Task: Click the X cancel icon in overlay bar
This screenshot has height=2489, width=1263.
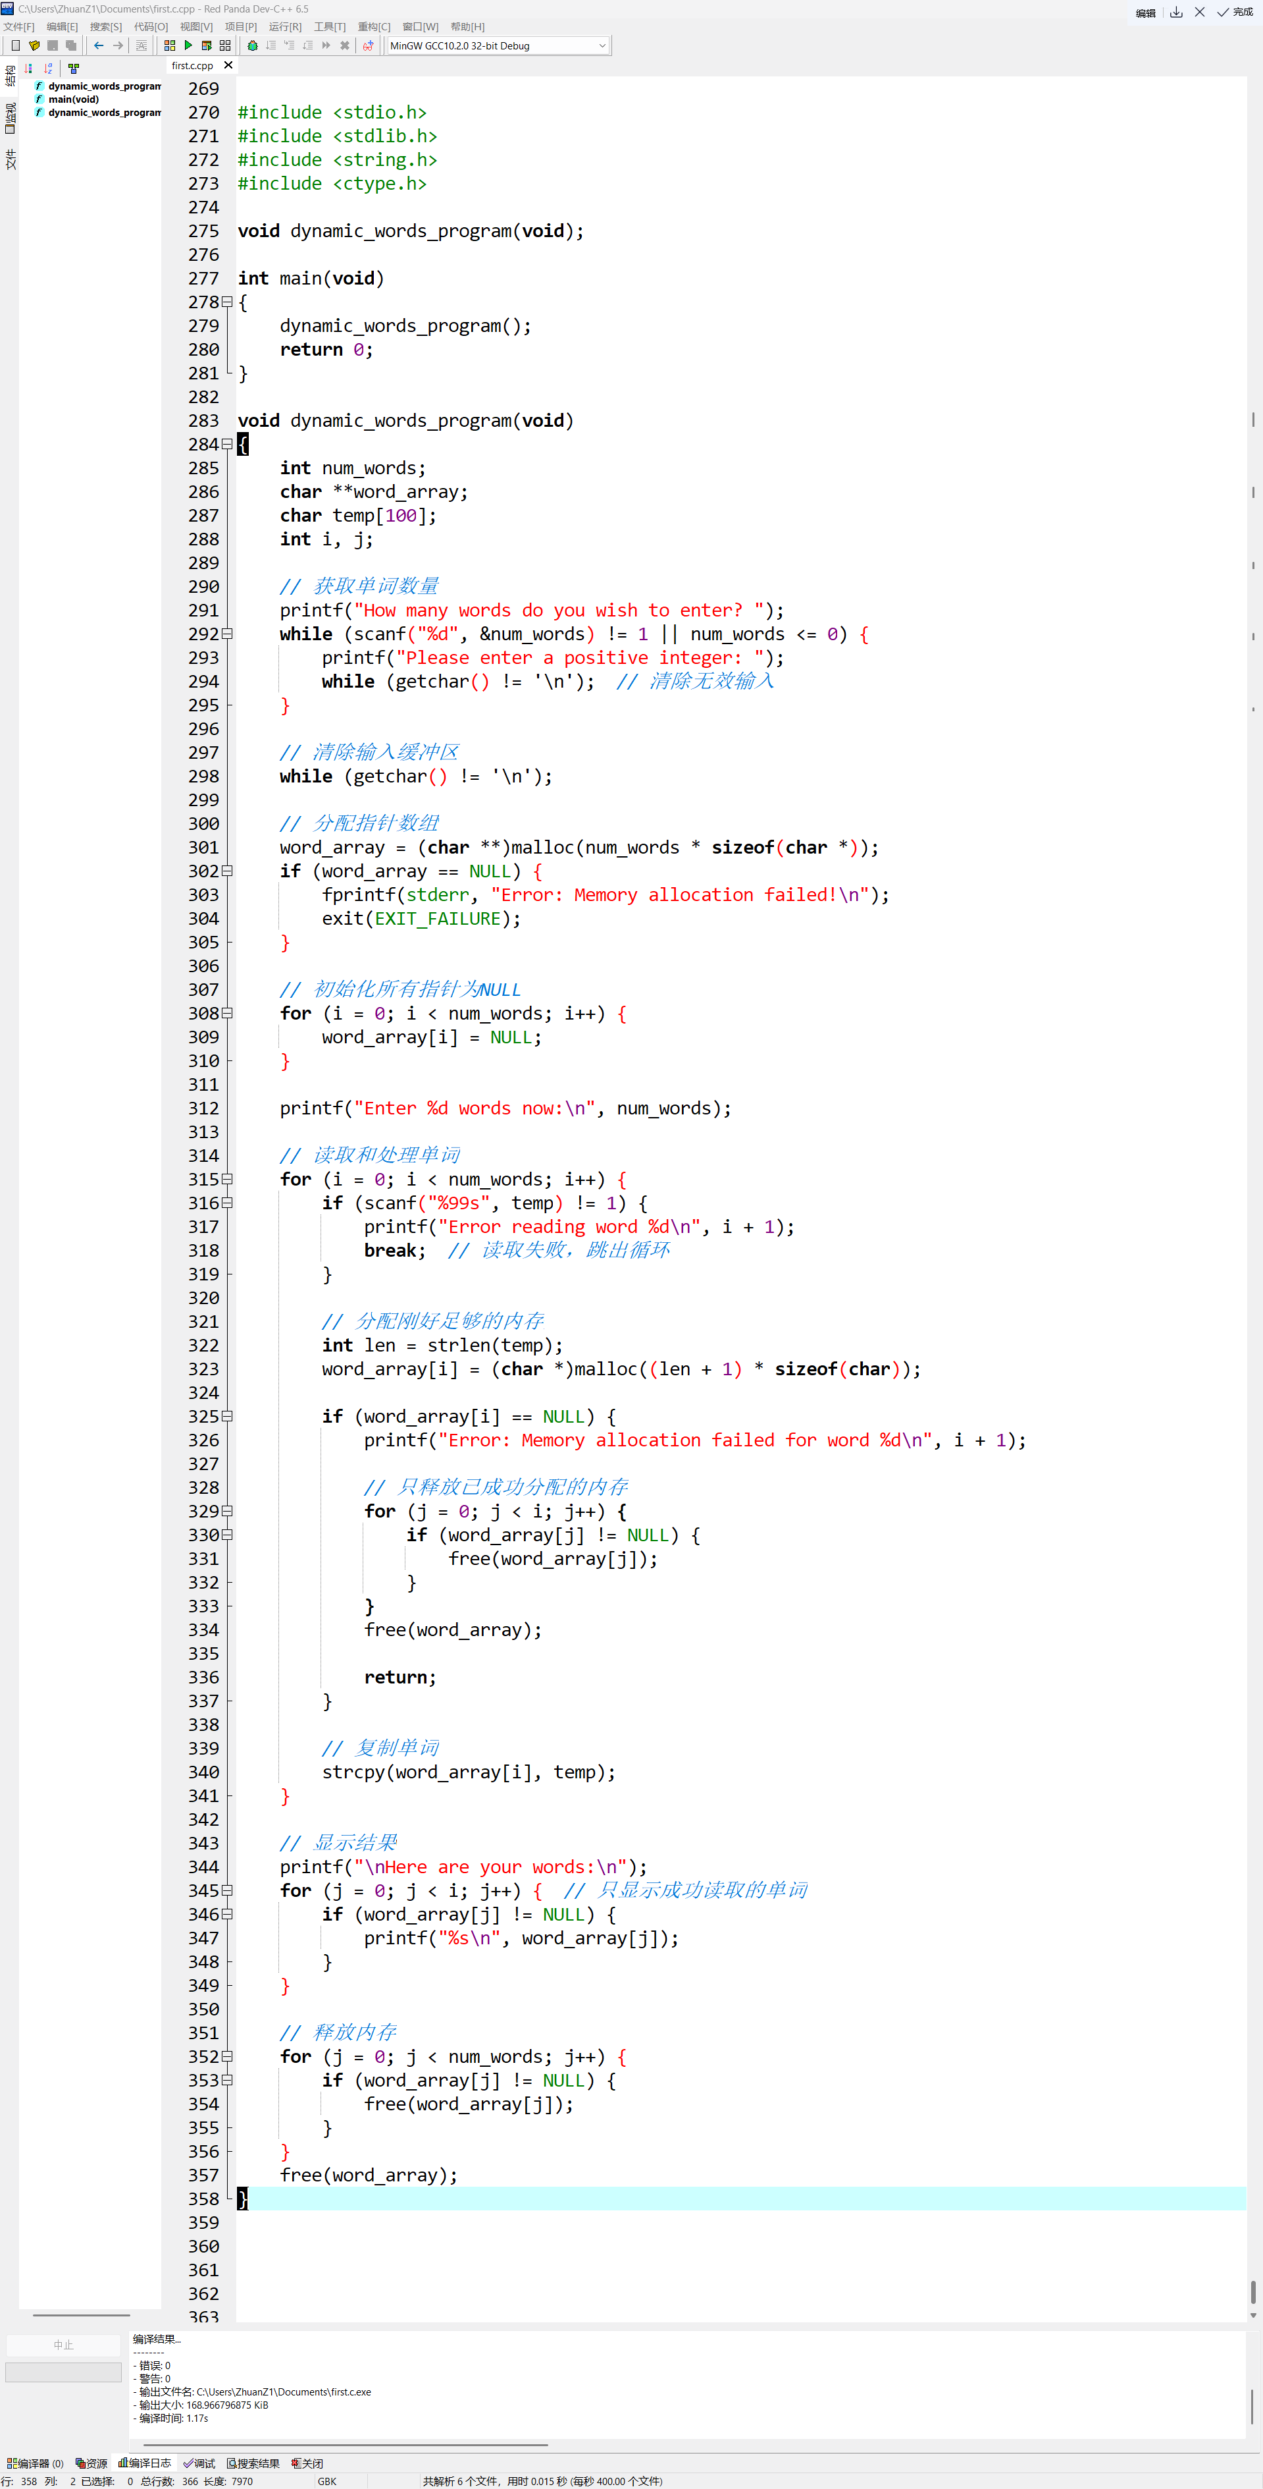Action: coord(1199,13)
